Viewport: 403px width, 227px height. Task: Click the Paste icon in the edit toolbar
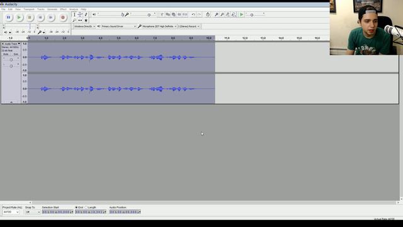pos(174,15)
